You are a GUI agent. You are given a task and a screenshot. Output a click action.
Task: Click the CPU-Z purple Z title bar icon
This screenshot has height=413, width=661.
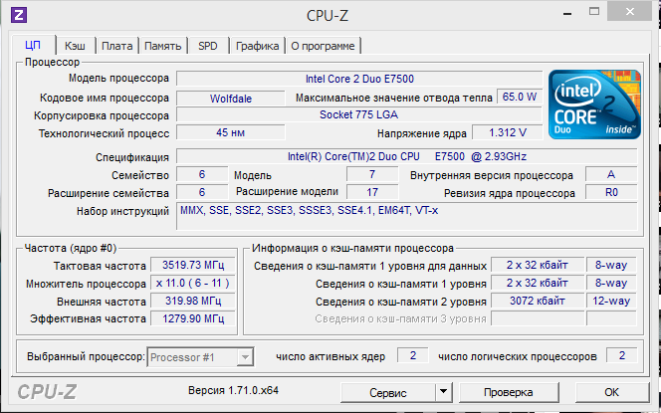(19, 15)
